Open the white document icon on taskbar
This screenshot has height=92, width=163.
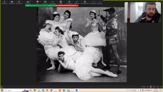coord(72,90)
